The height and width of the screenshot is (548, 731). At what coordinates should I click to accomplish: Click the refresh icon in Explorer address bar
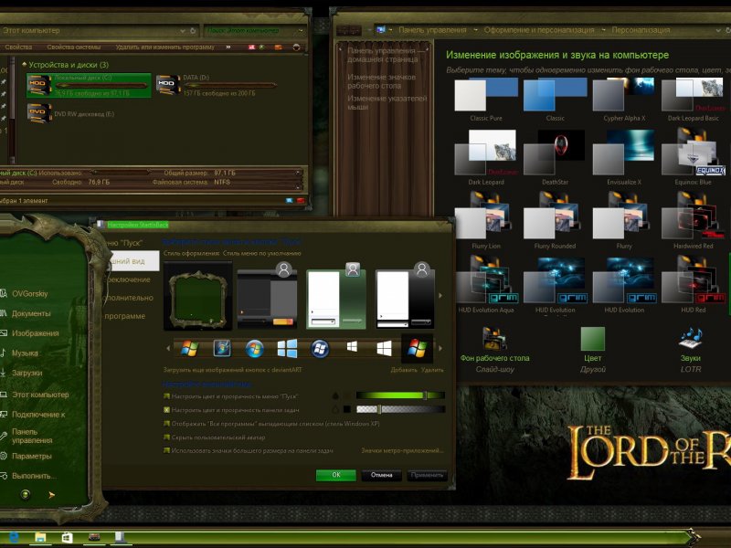pyautogui.click(x=193, y=31)
